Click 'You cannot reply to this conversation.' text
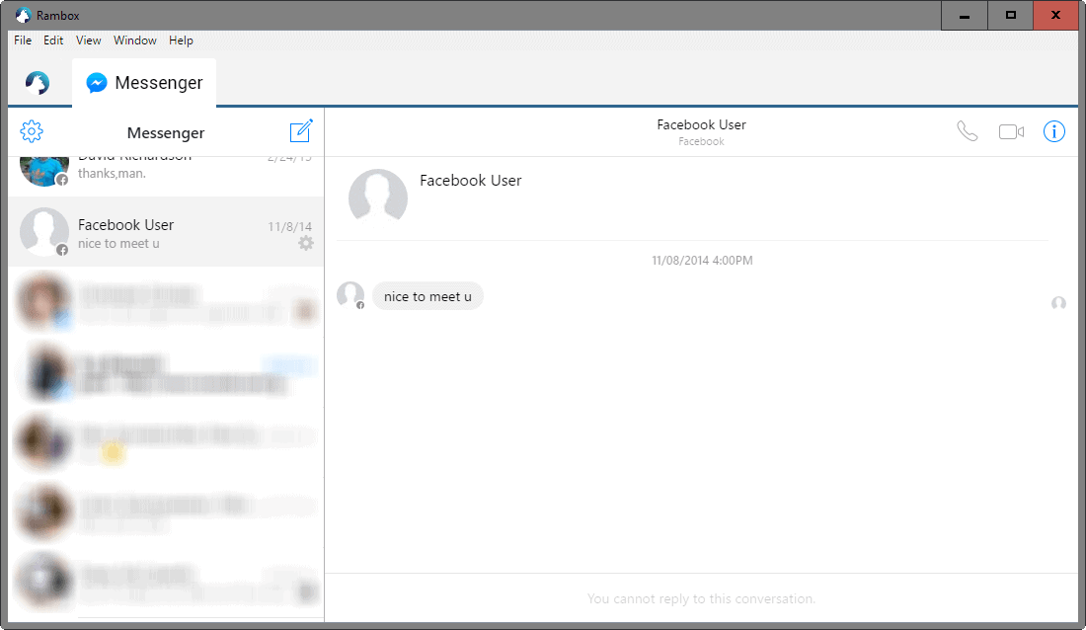Viewport: 1086px width, 630px height. tap(702, 598)
